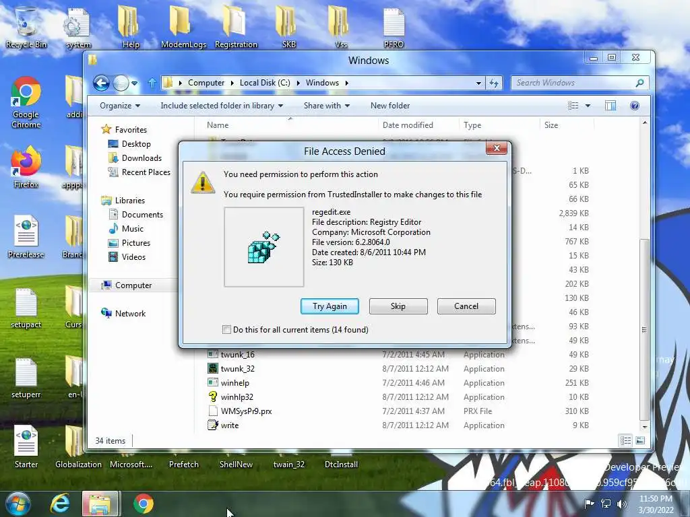This screenshot has width=690, height=517.
Task: Click the file list vertical scrollbar thumb
Action: 644,329
